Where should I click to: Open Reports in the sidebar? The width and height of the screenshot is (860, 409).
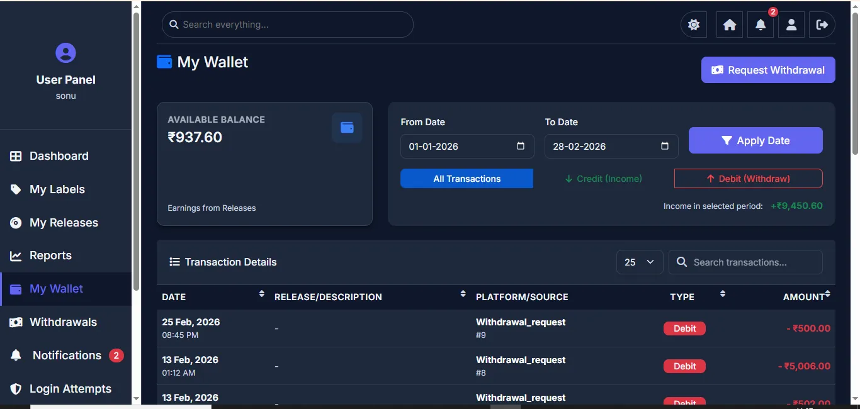[65, 255]
